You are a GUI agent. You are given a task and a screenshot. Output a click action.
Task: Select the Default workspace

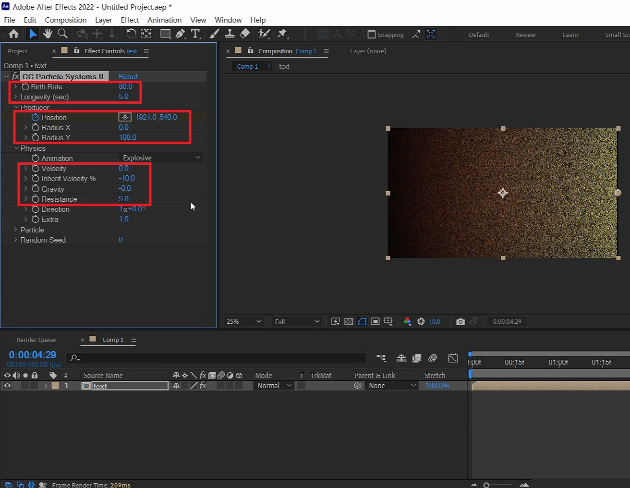479,35
